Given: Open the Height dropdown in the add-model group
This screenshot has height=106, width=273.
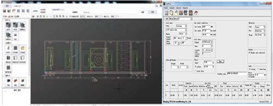Looking at the screenshot, I should pos(175,67).
